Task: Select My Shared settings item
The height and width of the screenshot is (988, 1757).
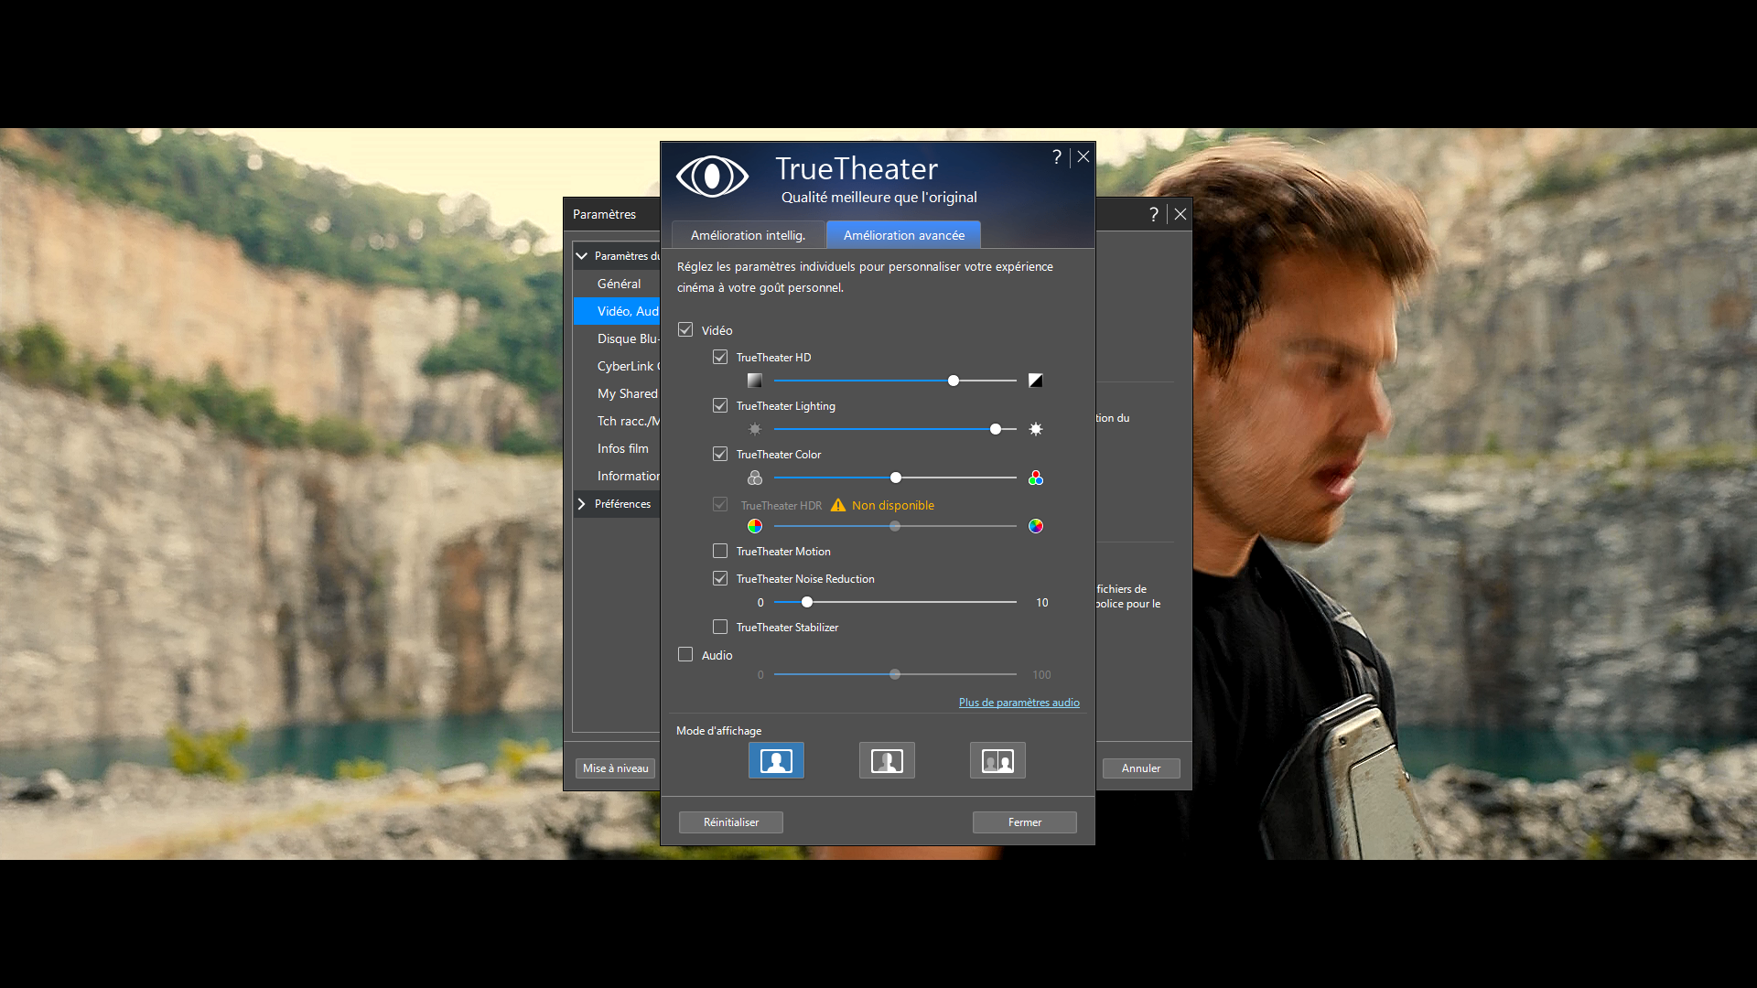Action: [x=618, y=393]
